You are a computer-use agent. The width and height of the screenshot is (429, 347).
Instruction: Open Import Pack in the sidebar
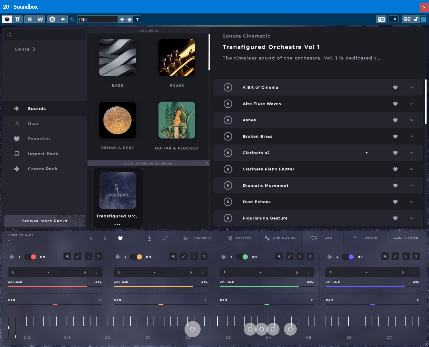click(43, 154)
